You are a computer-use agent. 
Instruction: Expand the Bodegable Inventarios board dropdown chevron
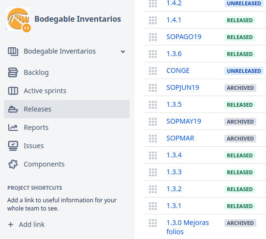pos(123,52)
